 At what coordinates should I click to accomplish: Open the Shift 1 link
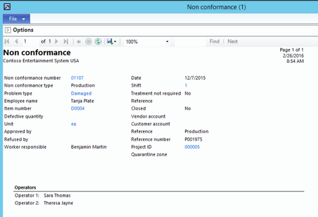pyautogui.click(x=186, y=85)
